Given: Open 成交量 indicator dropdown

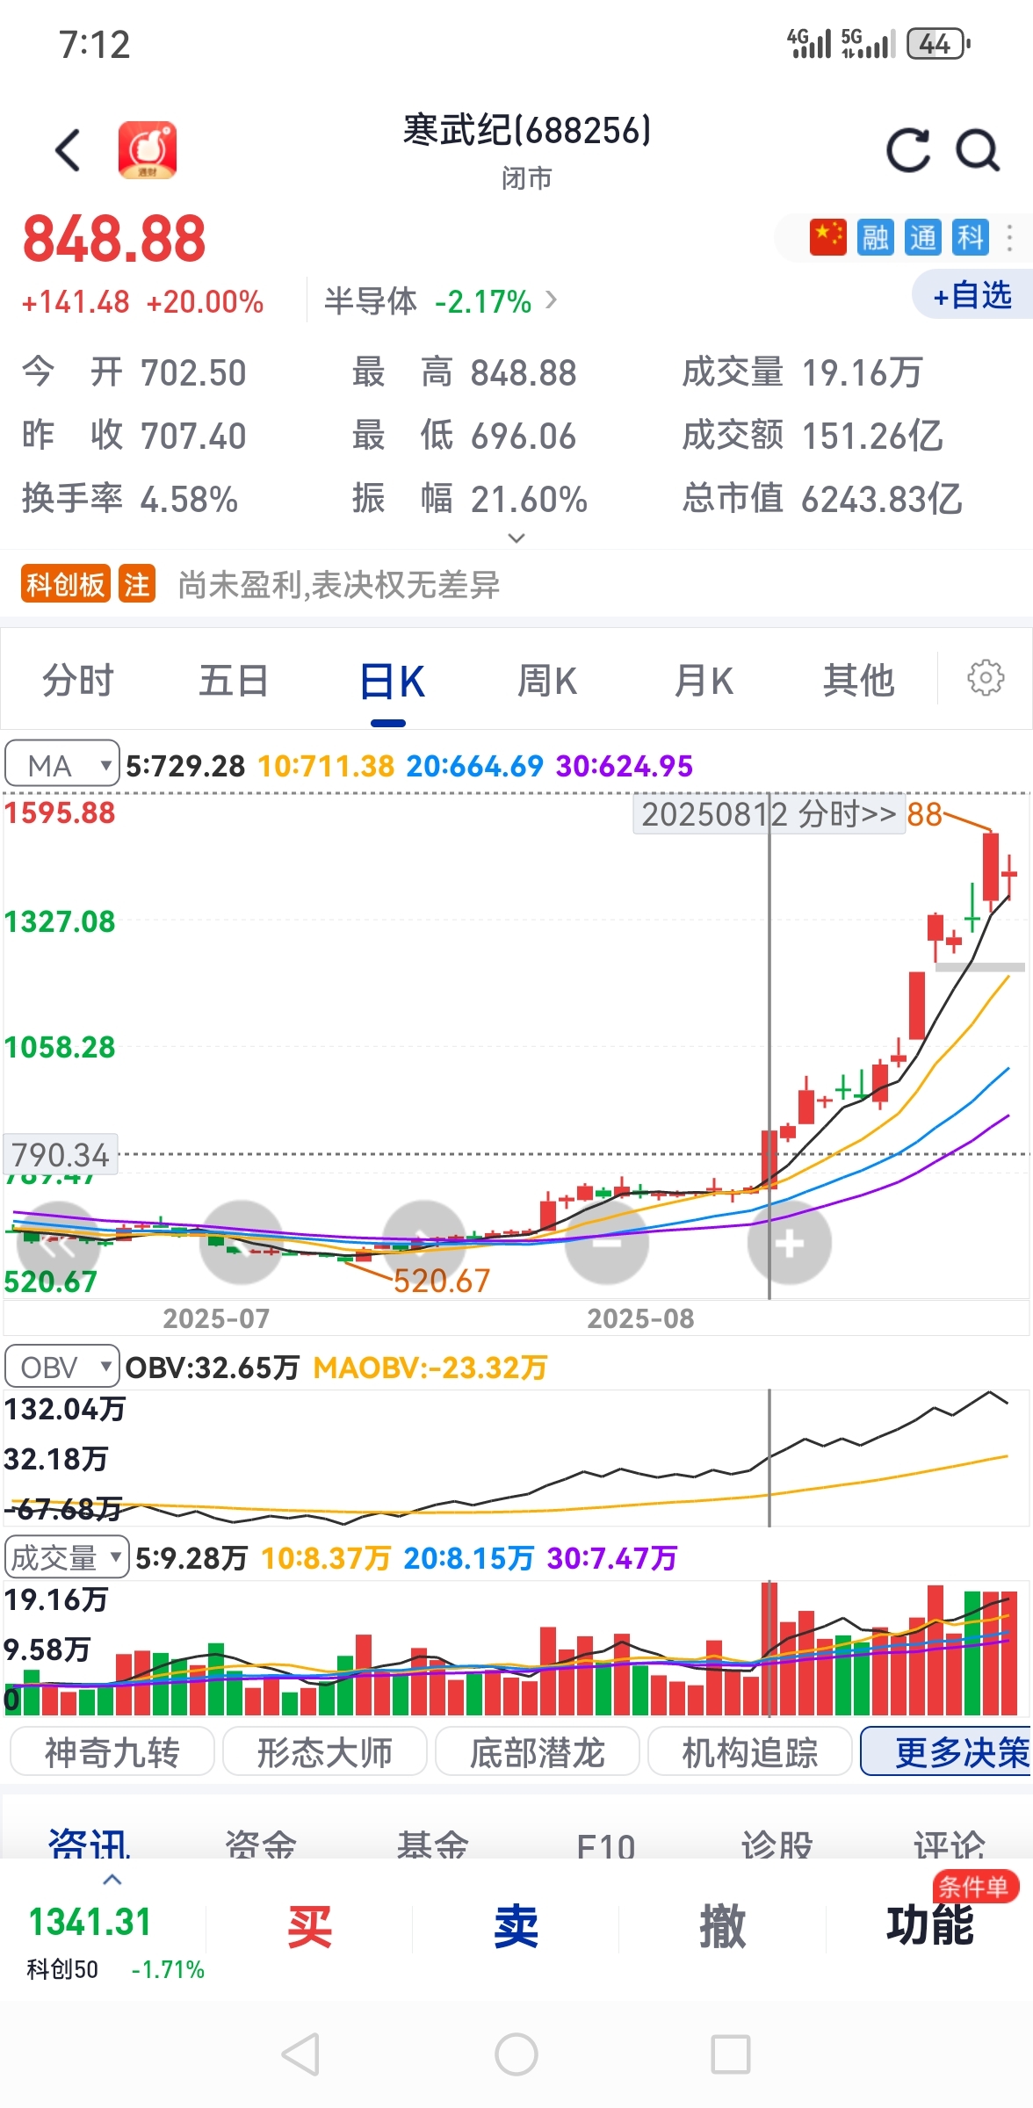Looking at the screenshot, I should [67, 1557].
